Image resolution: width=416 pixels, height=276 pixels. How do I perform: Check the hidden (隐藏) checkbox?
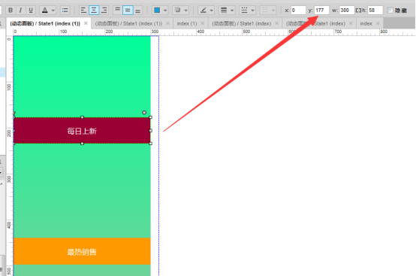[390, 11]
